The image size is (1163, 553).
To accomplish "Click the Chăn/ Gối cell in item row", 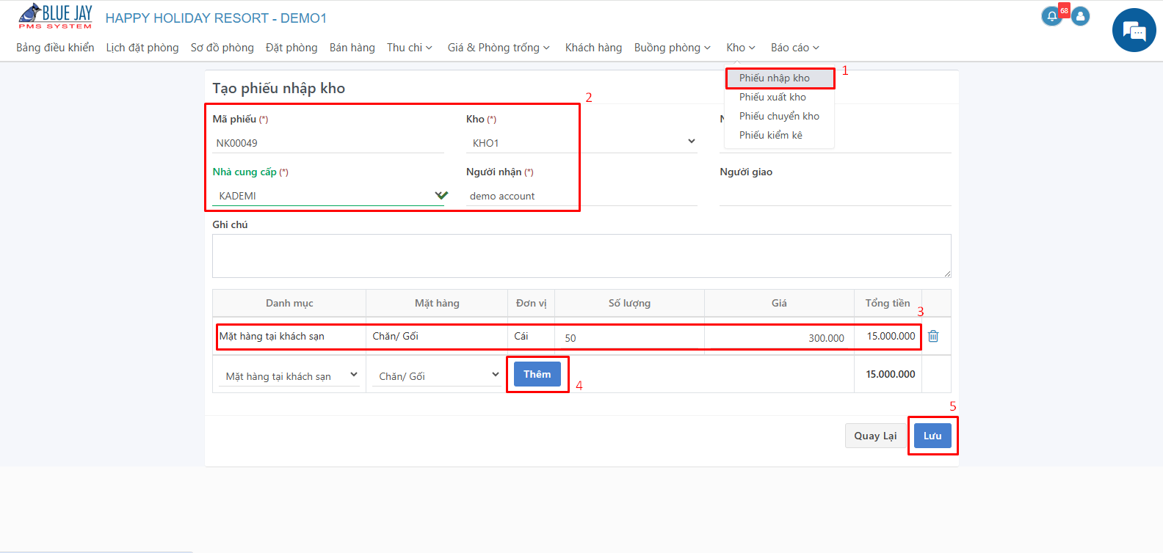I will [437, 336].
